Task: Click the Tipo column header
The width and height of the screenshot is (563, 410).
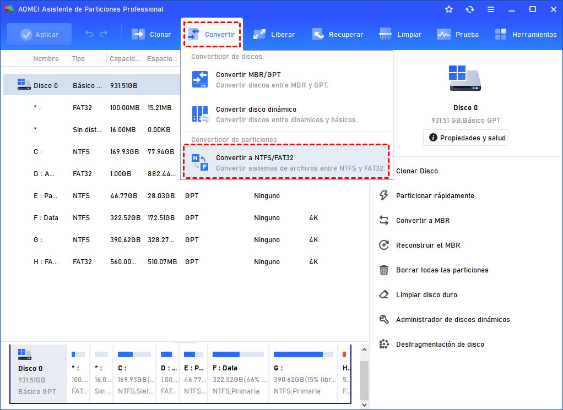Action: [x=78, y=59]
